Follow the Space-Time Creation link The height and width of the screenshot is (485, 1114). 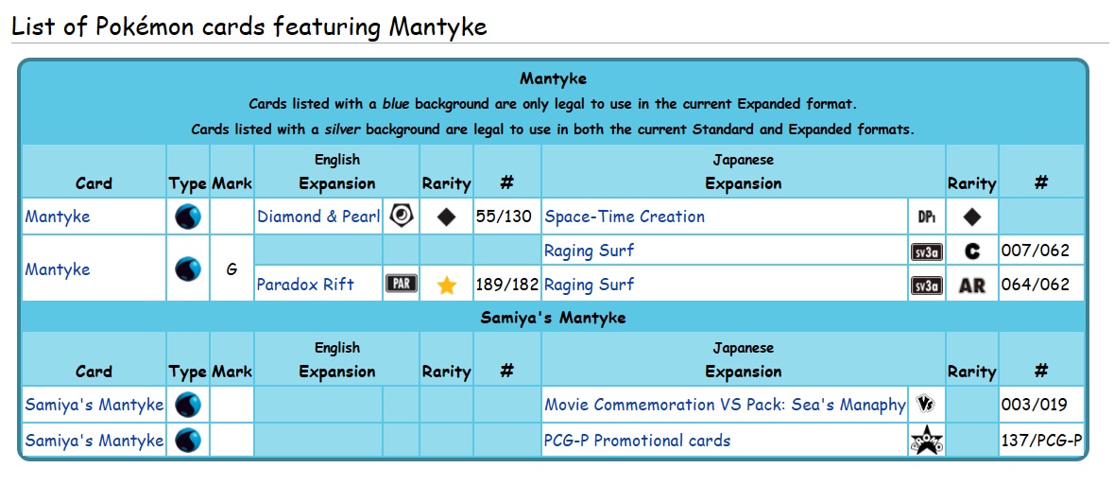coord(625,217)
